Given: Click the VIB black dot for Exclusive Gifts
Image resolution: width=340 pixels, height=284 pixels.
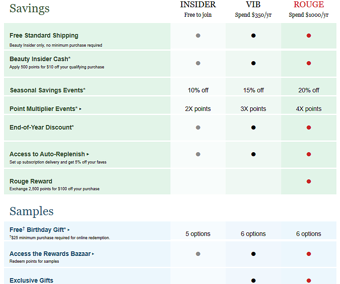Looking at the screenshot, I should click(253, 281).
